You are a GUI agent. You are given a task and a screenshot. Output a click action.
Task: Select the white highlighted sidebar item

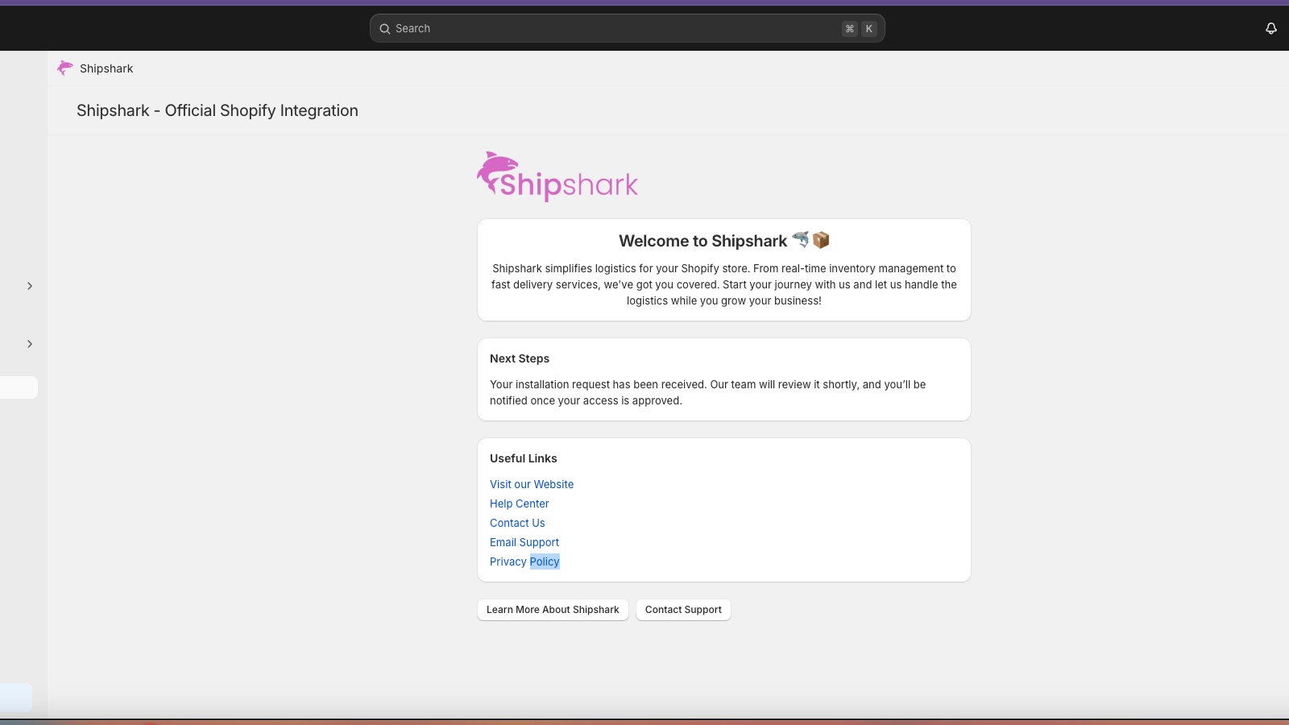pyautogui.click(x=19, y=387)
